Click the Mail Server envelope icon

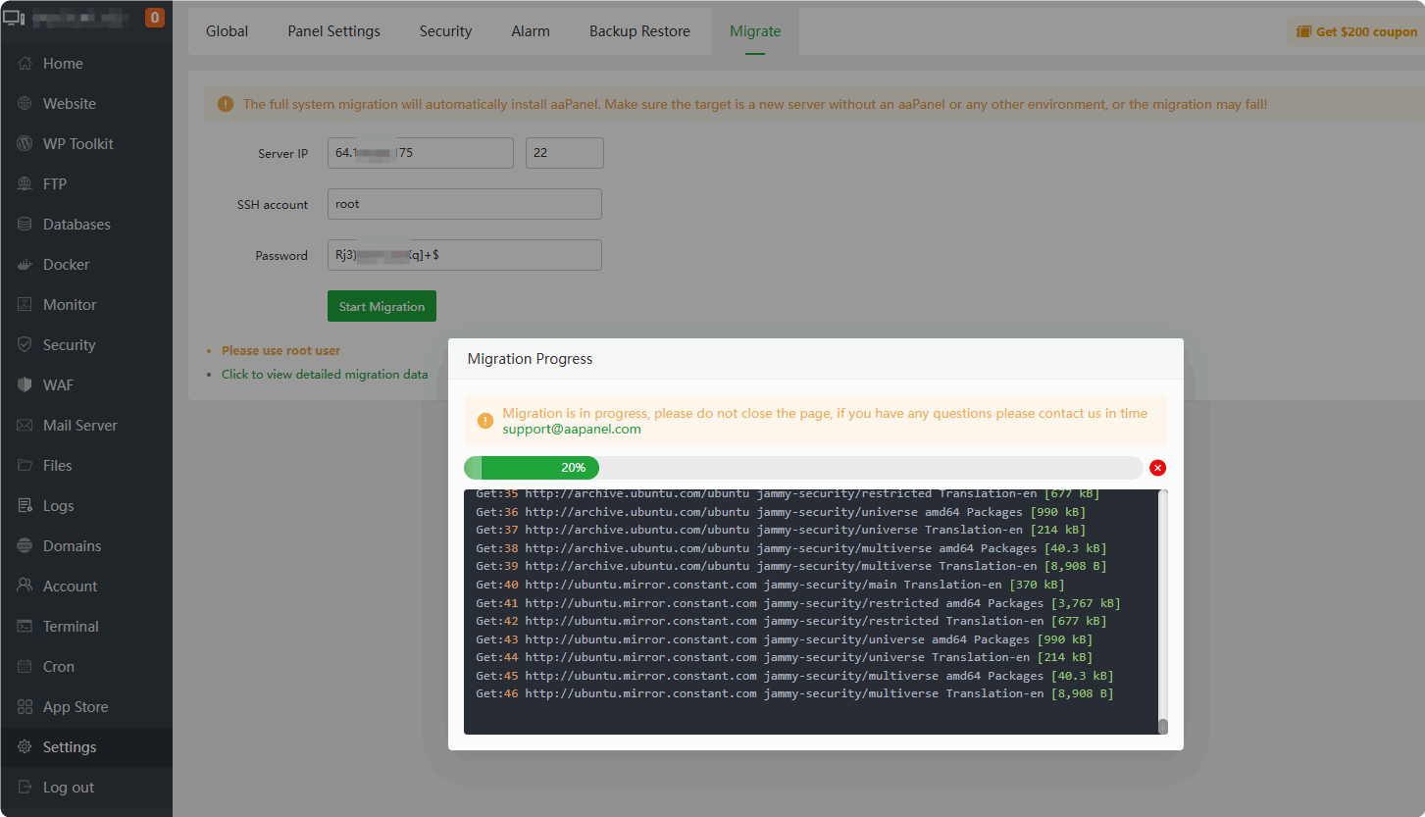point(25,426)
